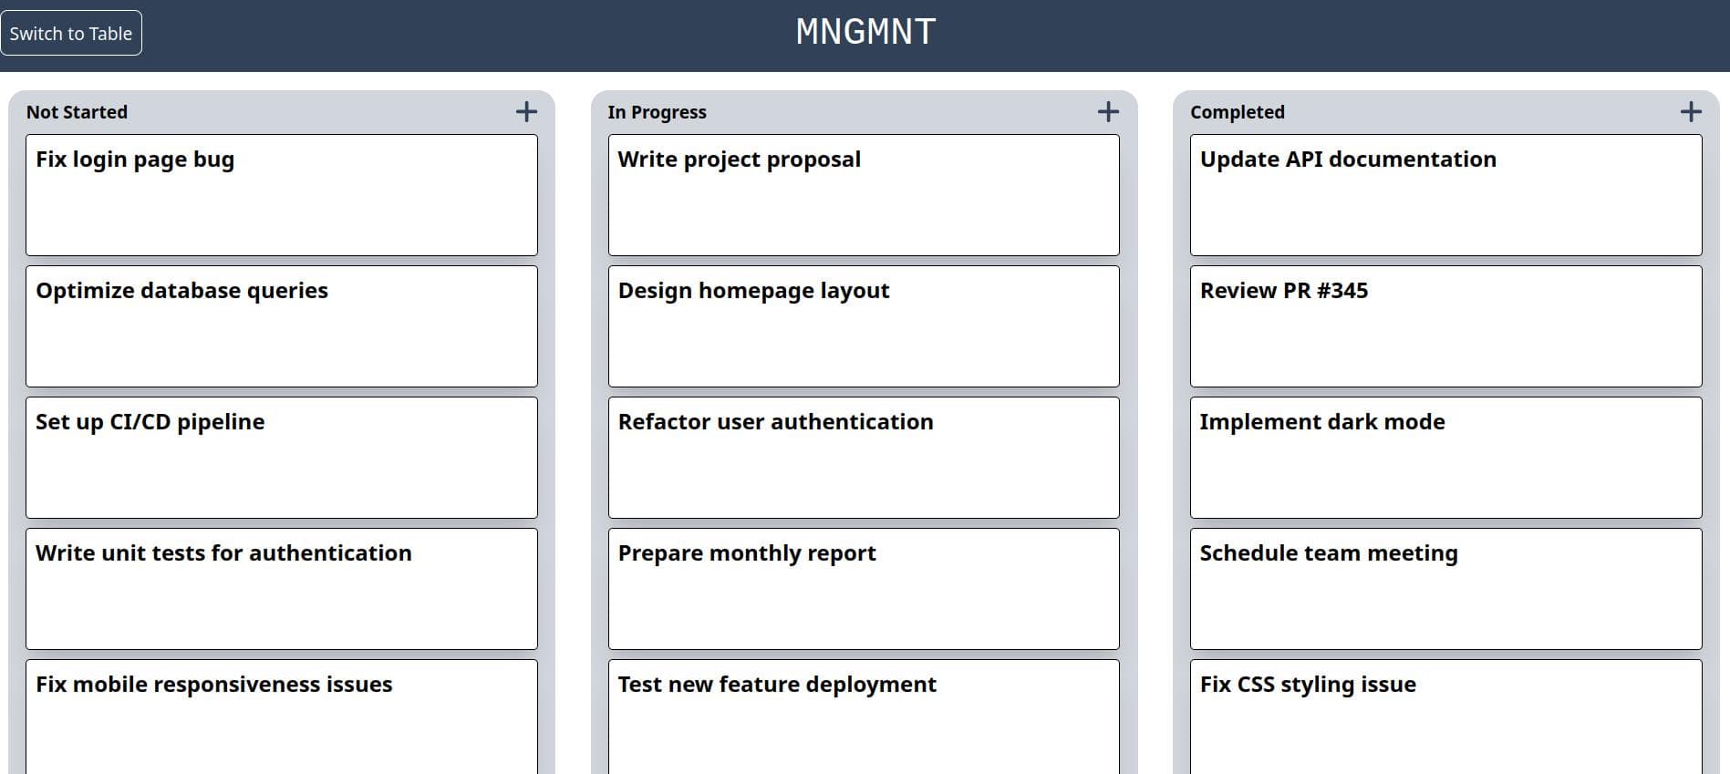Select the Optimize database queries card
The height and width of the screenshot is (774, 1730).
282,326
